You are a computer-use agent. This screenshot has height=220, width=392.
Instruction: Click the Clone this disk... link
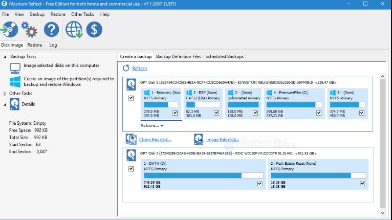click(x=155, y=140)
